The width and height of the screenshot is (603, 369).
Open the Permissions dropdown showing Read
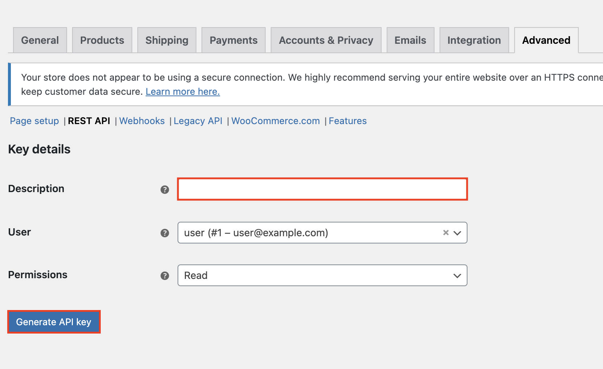point(323,275)
